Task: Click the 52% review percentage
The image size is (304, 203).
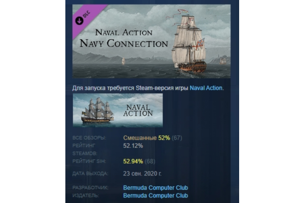Action: pyautogui.click(x=164, y=138)
